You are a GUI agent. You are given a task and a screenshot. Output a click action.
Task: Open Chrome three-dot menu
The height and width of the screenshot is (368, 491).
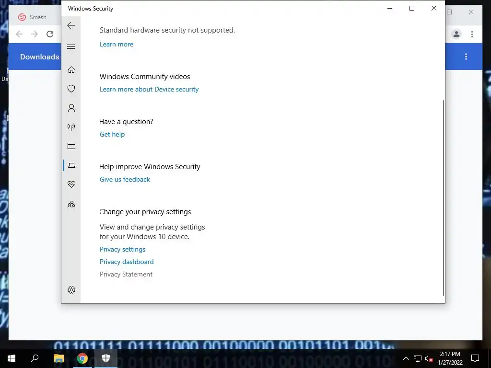point(472,34)
